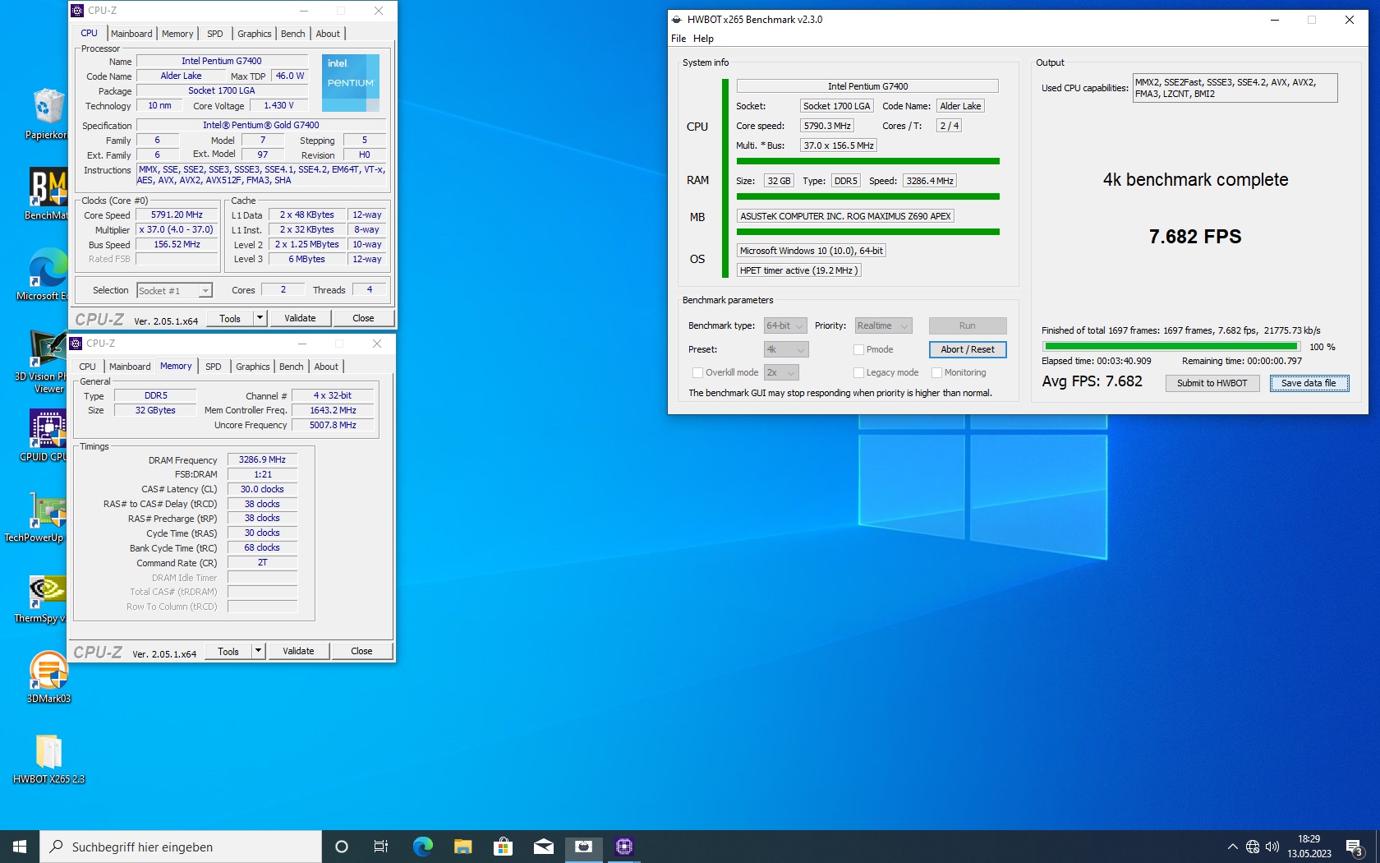The image size is (1380, 863).
Task: Open network status tray icon
Action: pyautogui.click(x=1253, y=847)
